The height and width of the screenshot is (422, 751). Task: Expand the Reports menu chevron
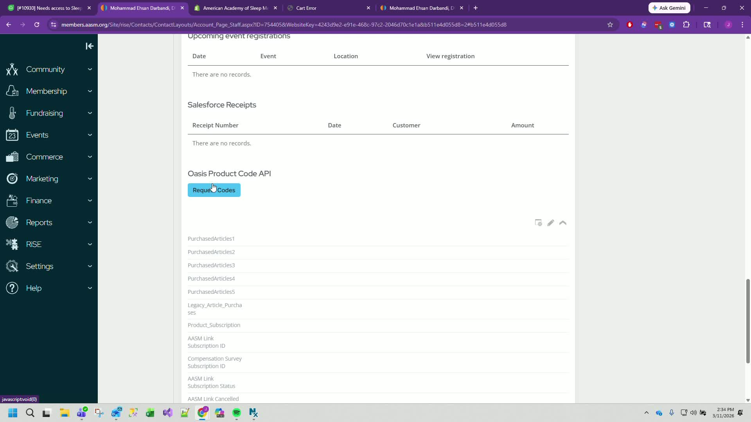(x=90, y=222)
